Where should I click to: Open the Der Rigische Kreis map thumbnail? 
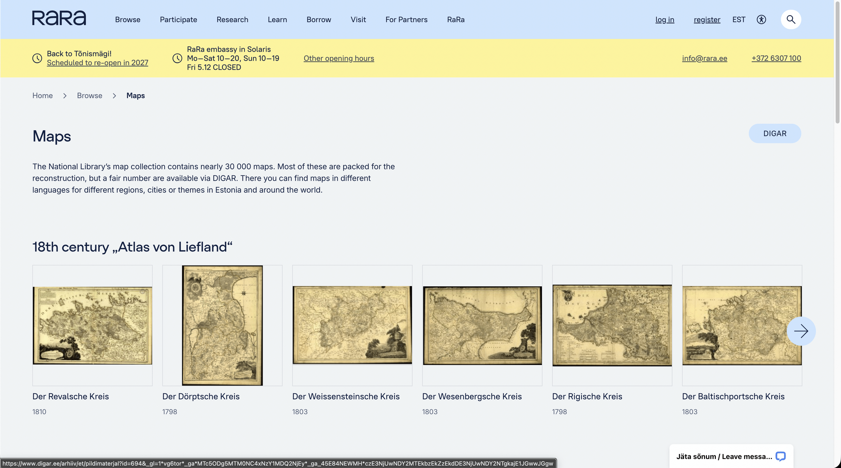(x=612, y=325)
